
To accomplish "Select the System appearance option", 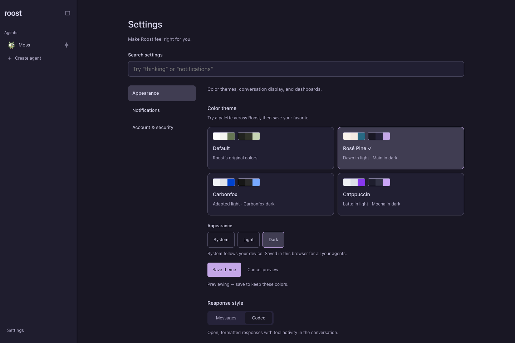I will (x=221, y=240).
